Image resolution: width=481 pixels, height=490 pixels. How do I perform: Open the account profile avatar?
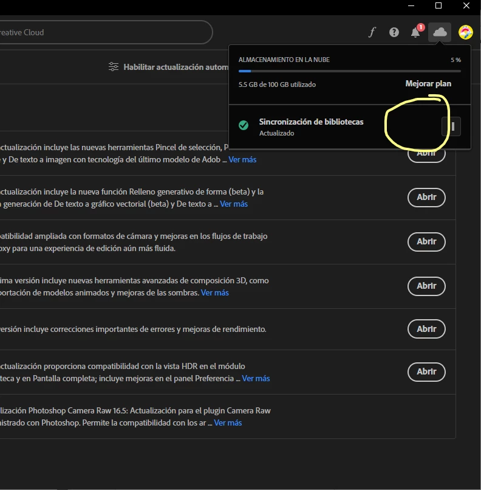click(465, 32)
